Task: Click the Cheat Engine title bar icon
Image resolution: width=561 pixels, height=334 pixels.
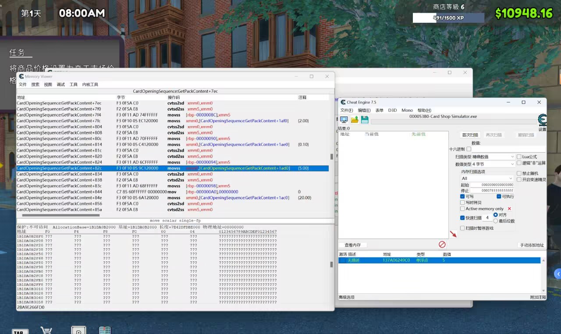Action: click(343, 102)
